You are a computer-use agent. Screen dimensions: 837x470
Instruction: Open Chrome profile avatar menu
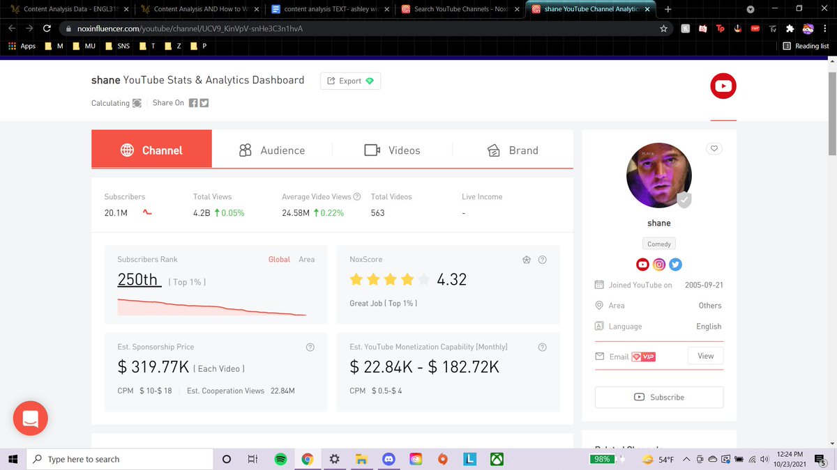click(x=808, y=29)
